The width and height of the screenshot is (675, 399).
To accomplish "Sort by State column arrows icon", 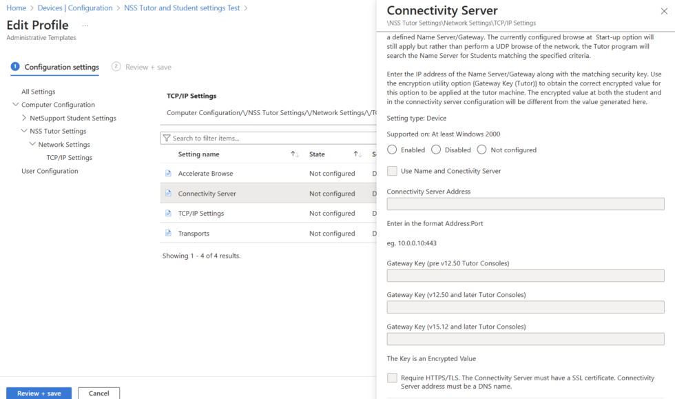I will click(357, 154).
